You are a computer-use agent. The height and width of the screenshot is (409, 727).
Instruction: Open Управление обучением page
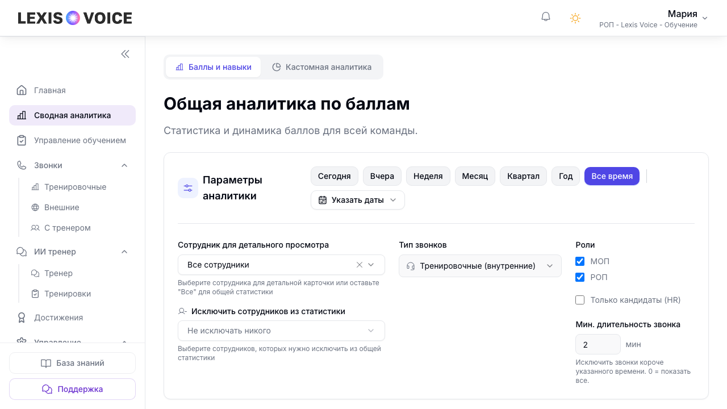72,140
